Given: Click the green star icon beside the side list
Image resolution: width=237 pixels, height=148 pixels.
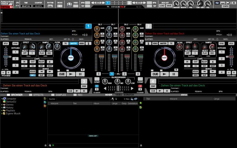Looking at the screenshot, I should click(141, 103).
